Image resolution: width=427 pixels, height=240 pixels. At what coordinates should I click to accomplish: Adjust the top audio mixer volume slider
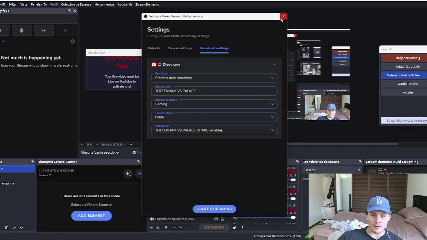click(x=293, y=180)
